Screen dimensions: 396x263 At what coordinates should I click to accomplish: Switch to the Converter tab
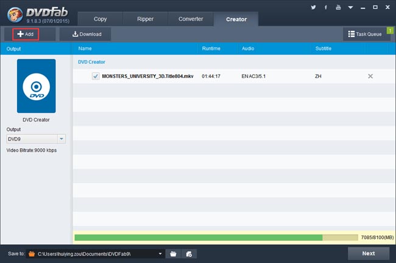pyautogui.click(x=191, y=19)
